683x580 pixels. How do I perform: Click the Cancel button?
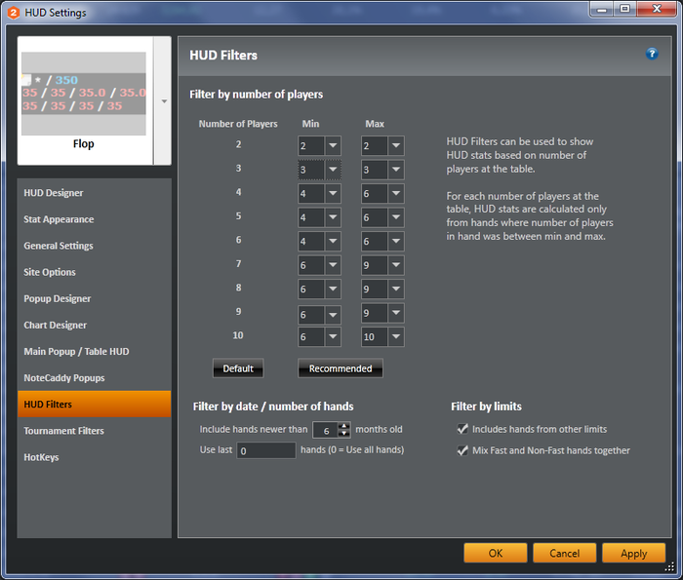click(x=565, y=553)
